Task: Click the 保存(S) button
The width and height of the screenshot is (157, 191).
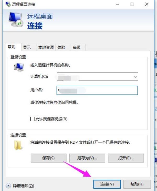Action: (x=48, y=158)
